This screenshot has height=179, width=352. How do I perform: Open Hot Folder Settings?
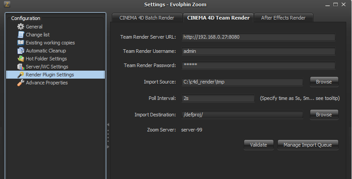coord(46,59)
